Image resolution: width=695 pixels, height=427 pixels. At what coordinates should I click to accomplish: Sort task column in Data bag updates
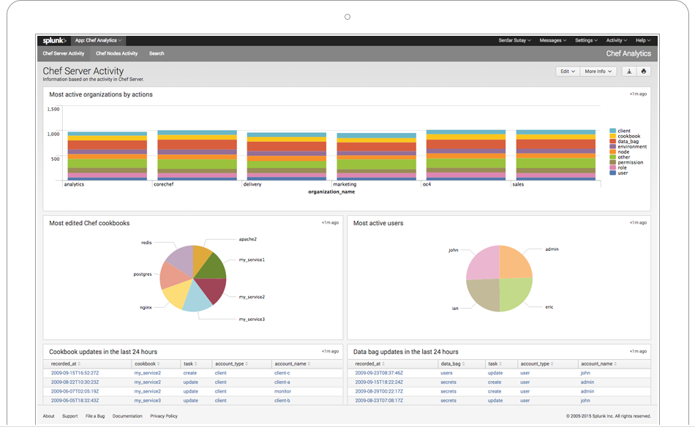(495, 363)
